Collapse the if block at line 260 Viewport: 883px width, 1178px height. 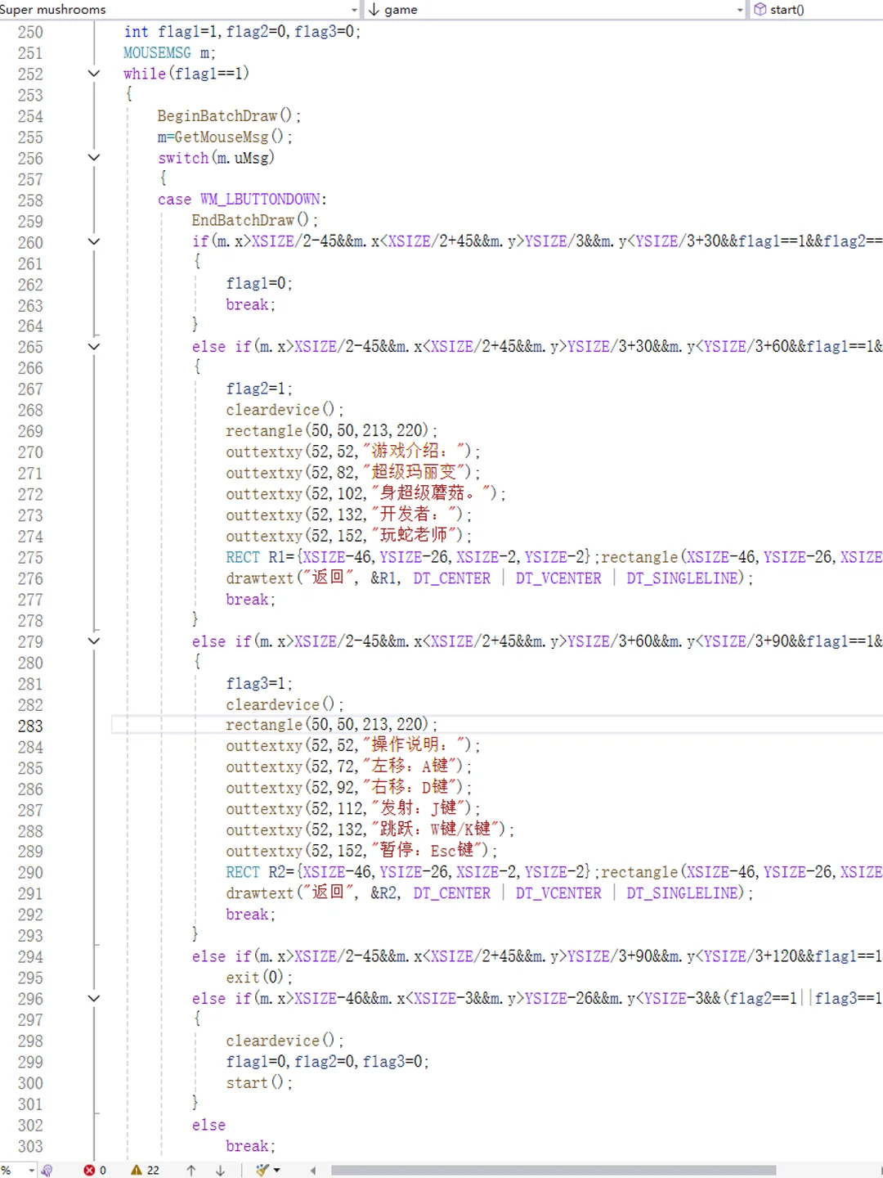pyautogui.click(x=94, y=242)
